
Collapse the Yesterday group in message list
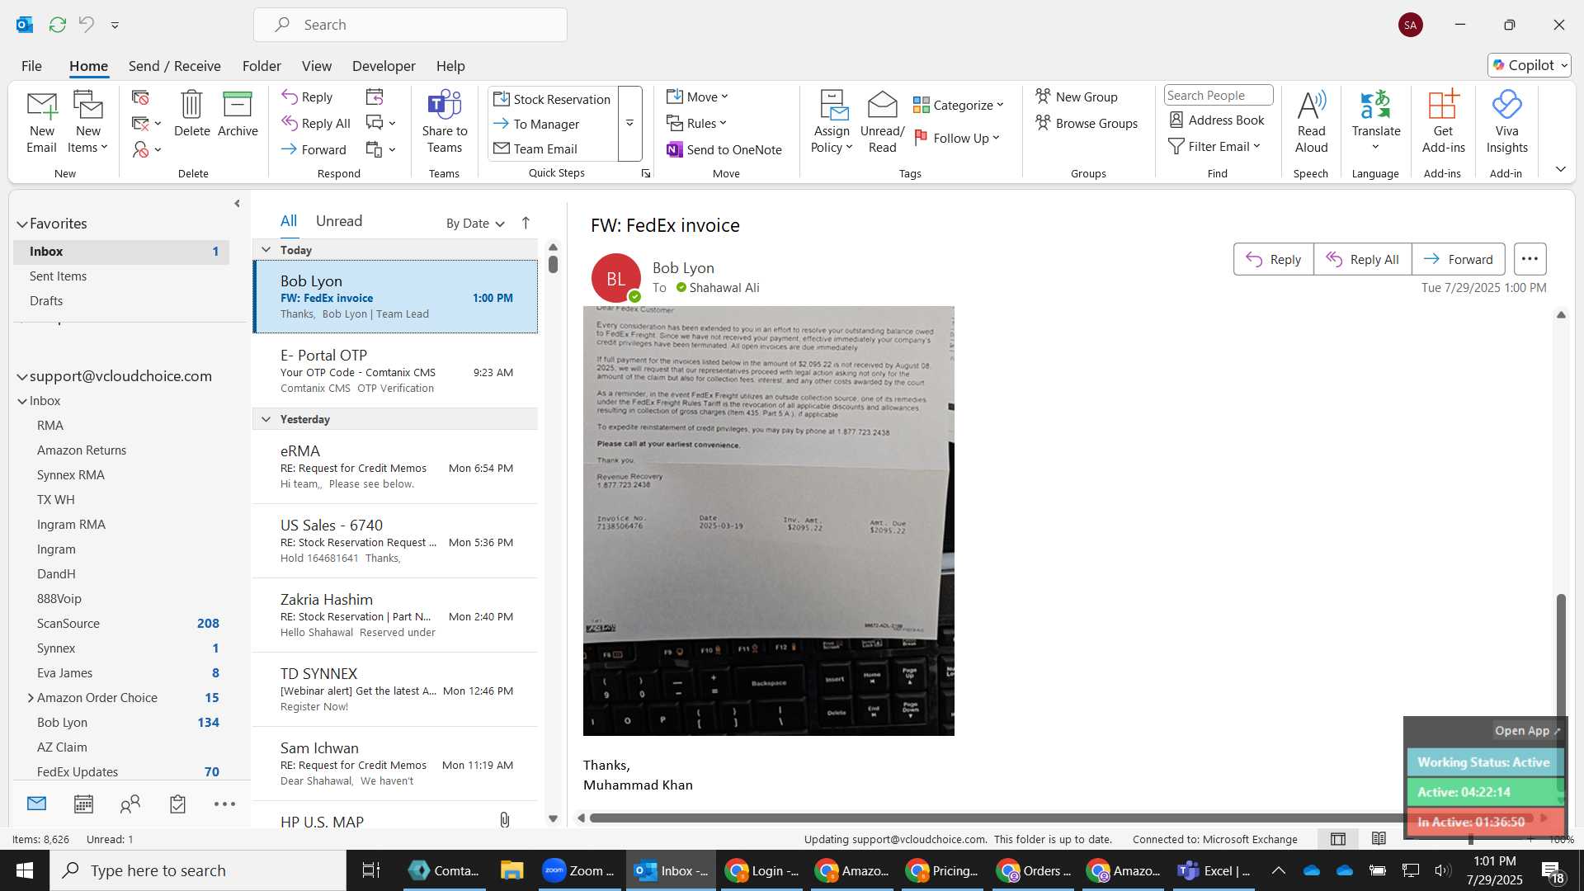point(266,419)
